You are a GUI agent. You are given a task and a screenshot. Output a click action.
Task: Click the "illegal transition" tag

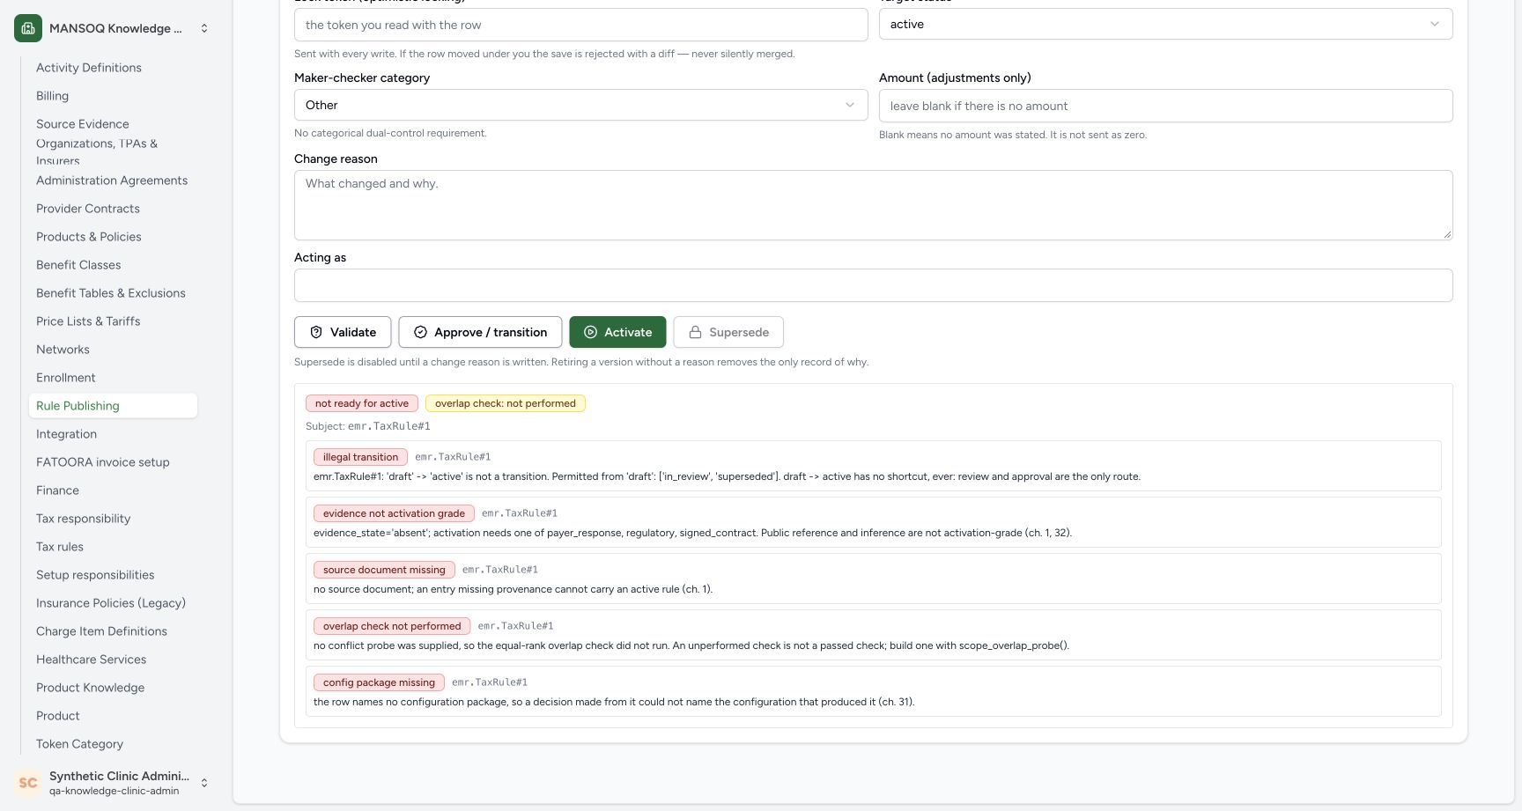point(361,457)
